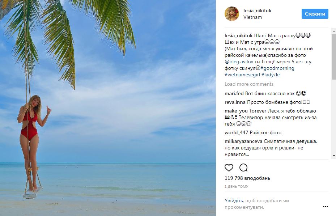Click the comment speech bubble icon

pos(243,168)
